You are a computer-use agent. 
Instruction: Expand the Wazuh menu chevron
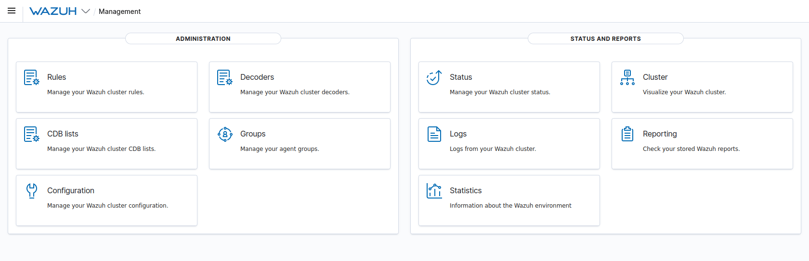point(86,12)
